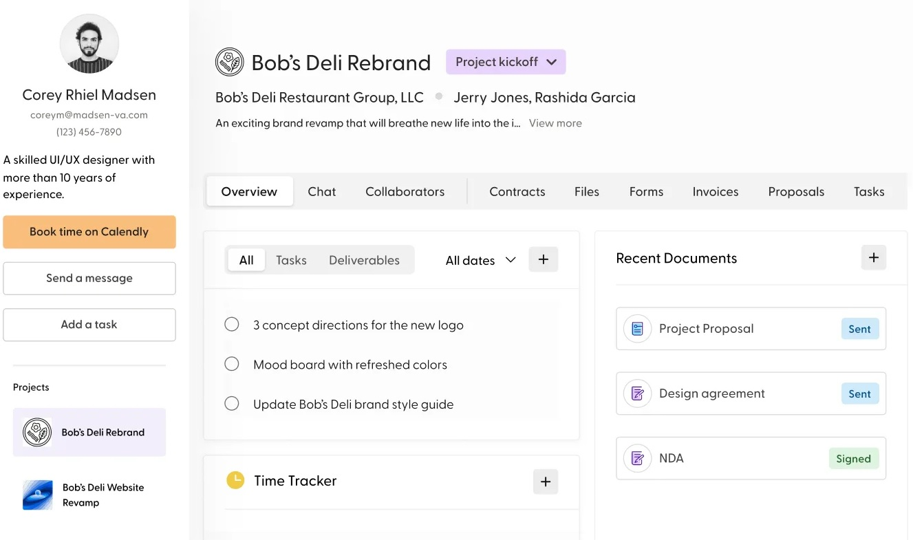Click the NDA document icon
The height and width of the screenshot is (540, 913).
click(637, 458)
